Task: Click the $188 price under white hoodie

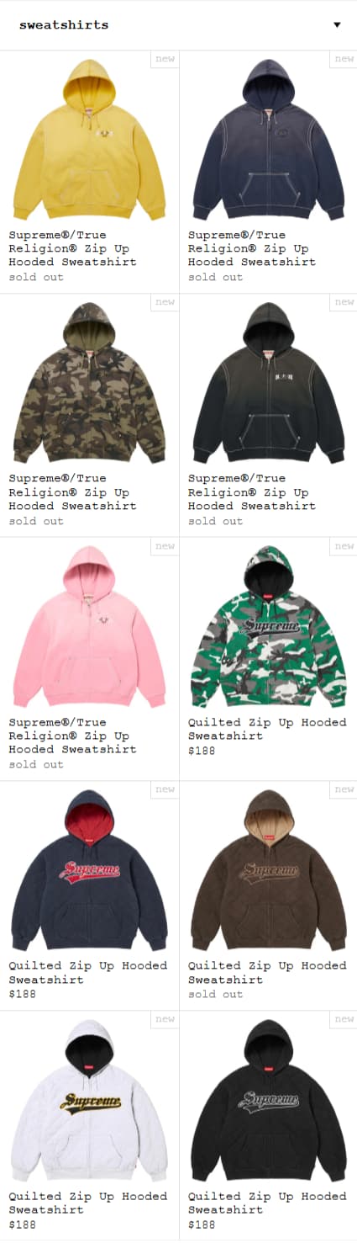Action: [23, 1224]
